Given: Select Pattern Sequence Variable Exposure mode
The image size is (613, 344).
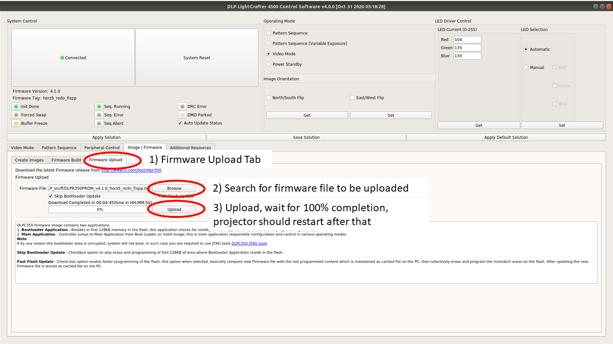Looking at the screenshot, I should tap(269, 43).
